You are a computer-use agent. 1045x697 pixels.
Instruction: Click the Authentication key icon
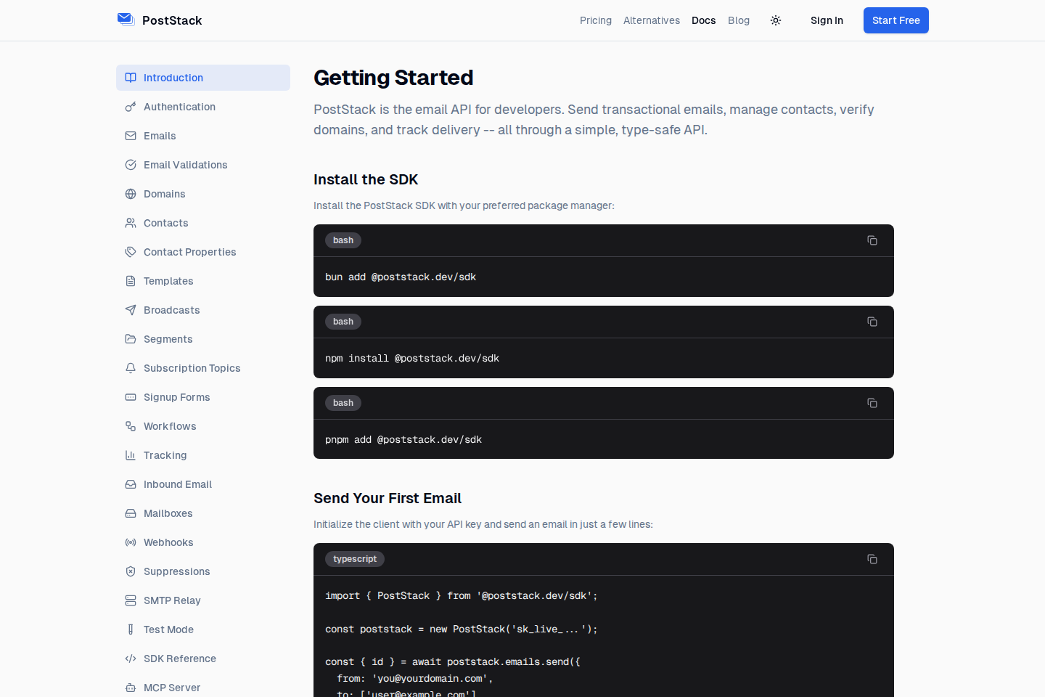(131, 107)
